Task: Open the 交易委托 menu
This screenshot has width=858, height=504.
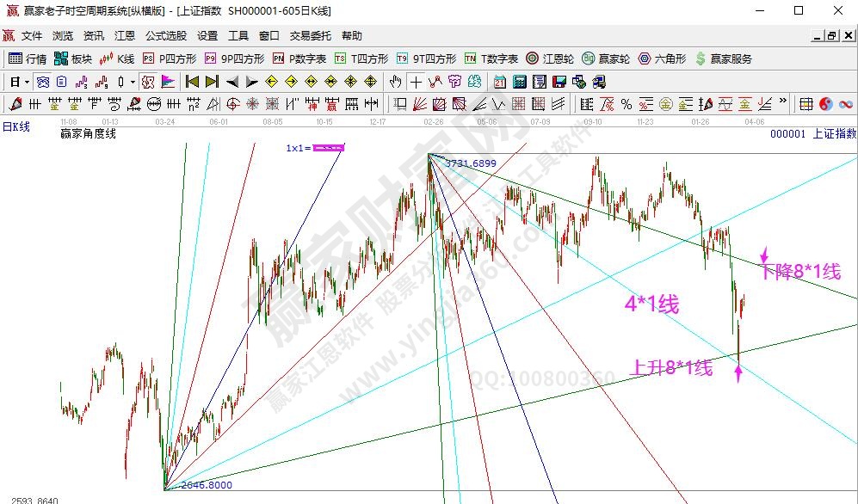Action: click(x=311, y=35)
